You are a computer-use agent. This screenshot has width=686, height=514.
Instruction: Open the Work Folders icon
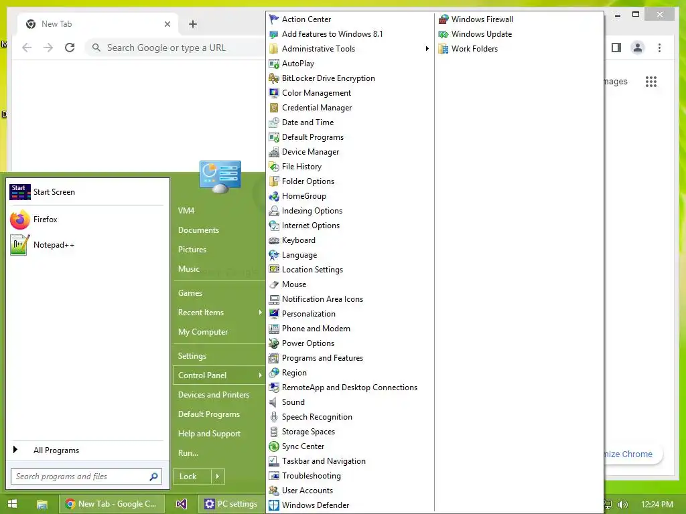click(443, 48)
